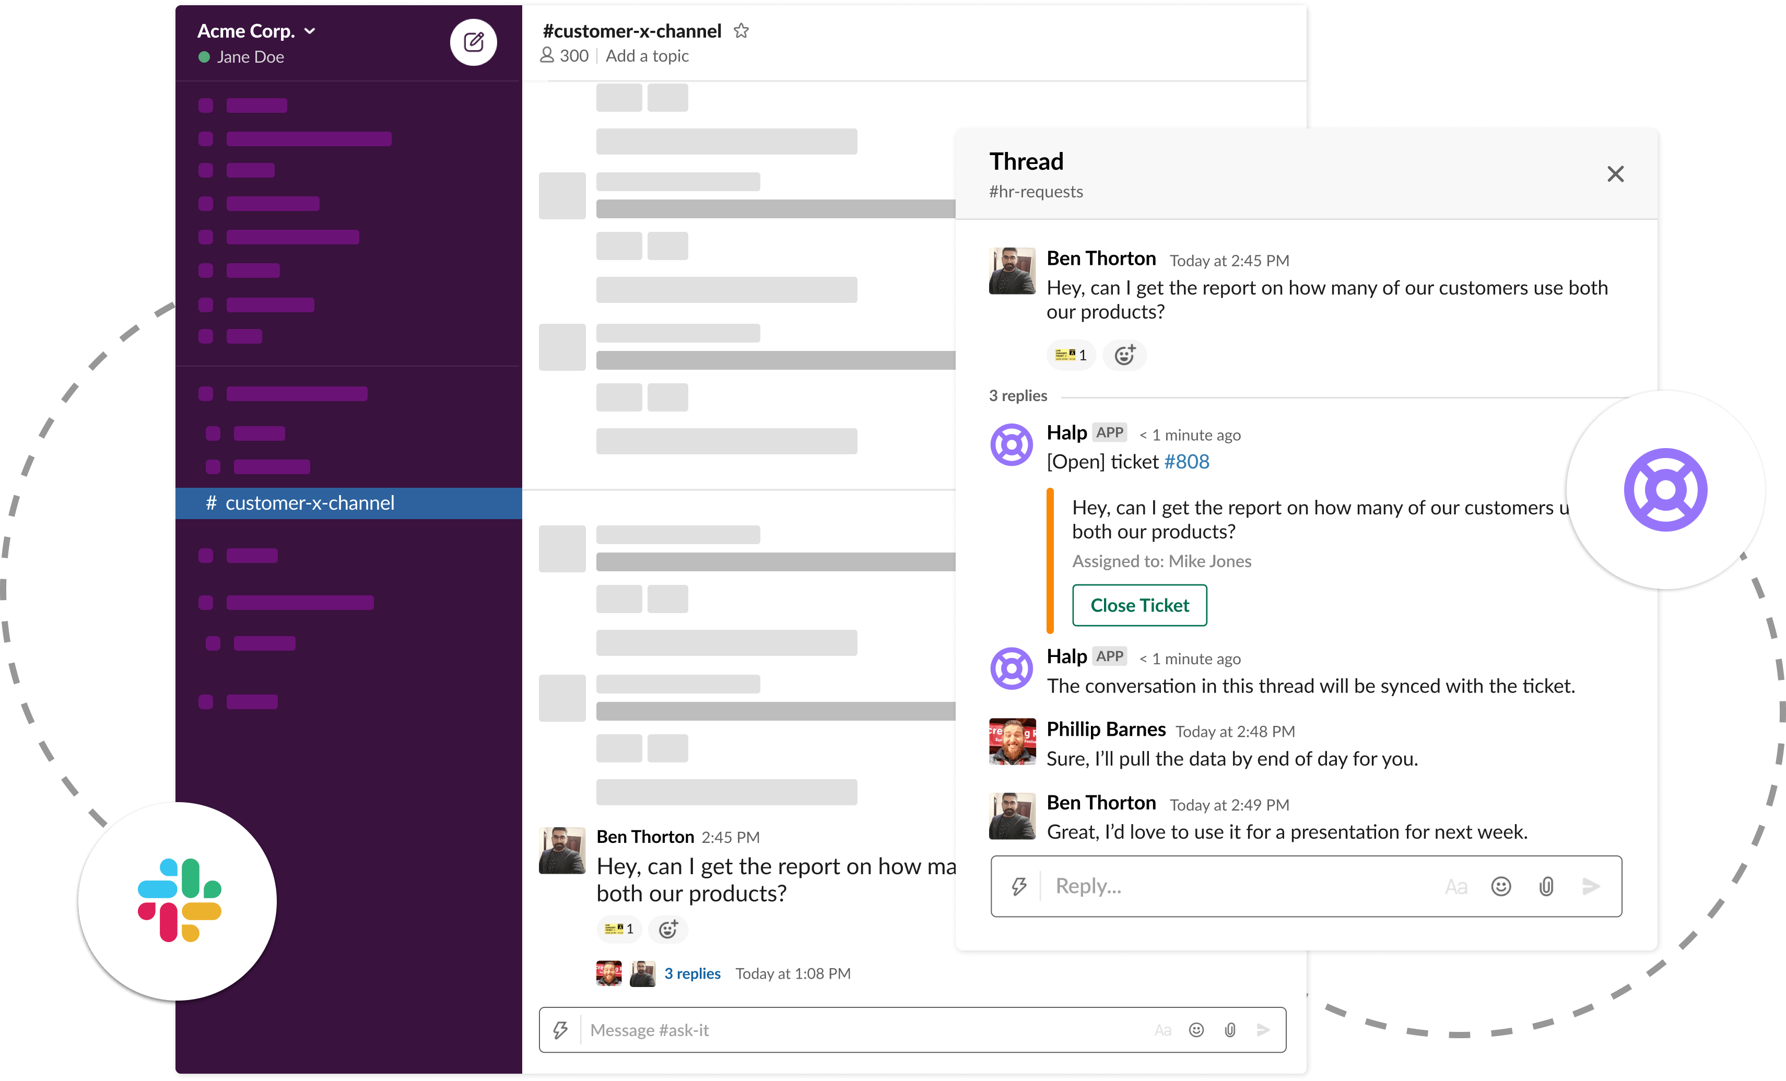This screenshot has height=1081, width=1786.
Task: Open the Acme Corp. workspace dropdown
Action: [x=256, y=31]
